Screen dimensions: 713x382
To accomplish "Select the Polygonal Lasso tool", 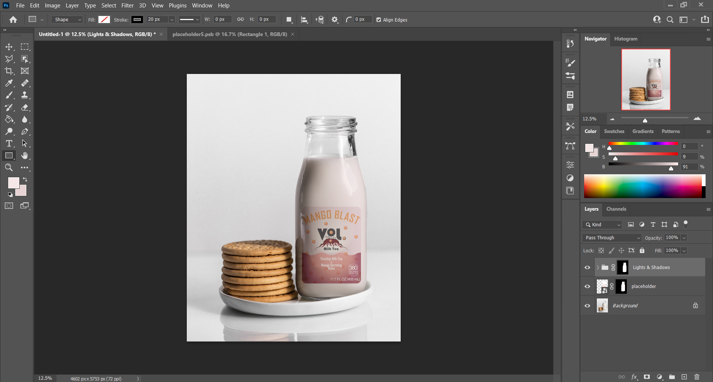I will [x=9, y=59].
